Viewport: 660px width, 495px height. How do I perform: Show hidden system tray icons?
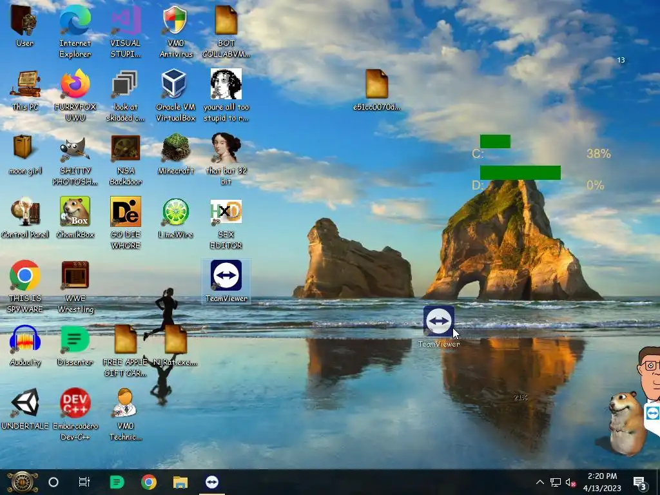(540, 482)
